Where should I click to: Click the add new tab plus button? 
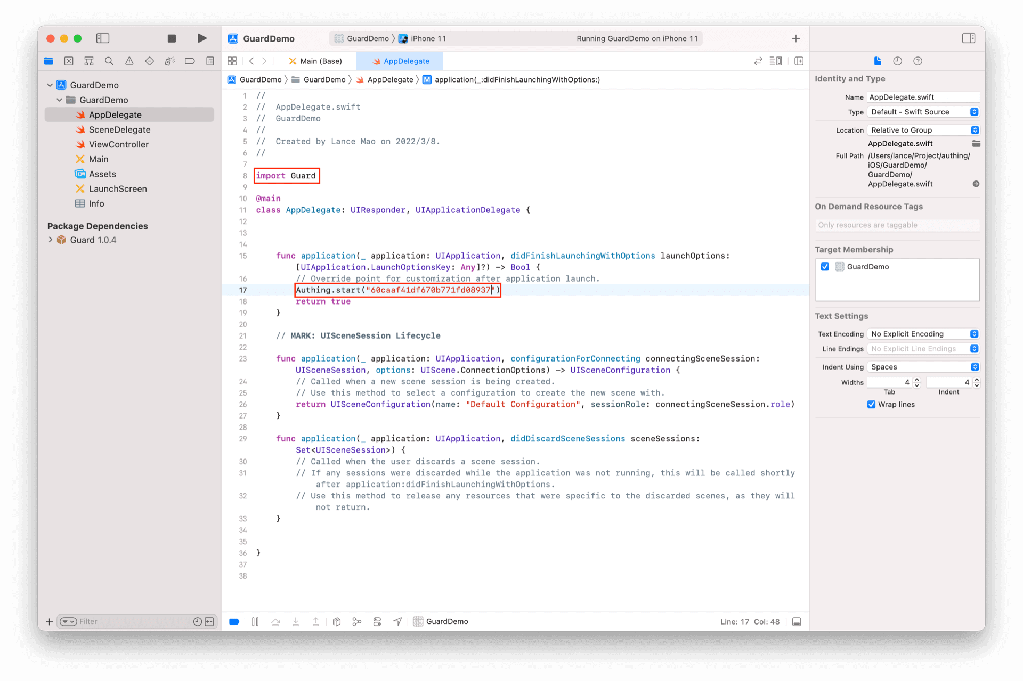point(795,38)
